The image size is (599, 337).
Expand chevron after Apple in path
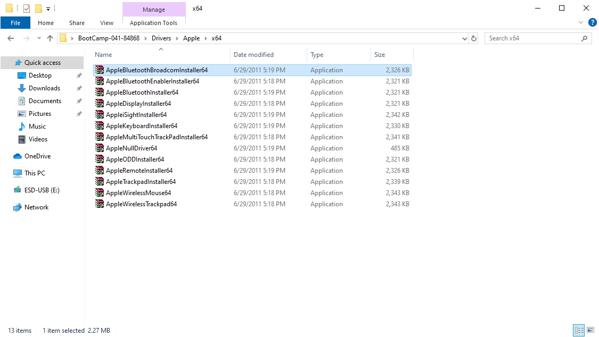coord(206,38)
